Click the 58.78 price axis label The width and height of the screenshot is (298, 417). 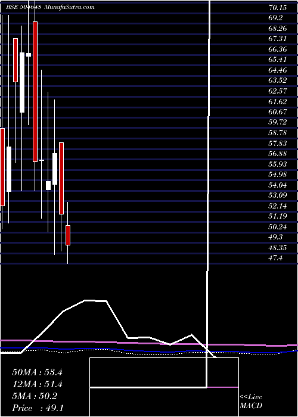(x=278, y=133)
